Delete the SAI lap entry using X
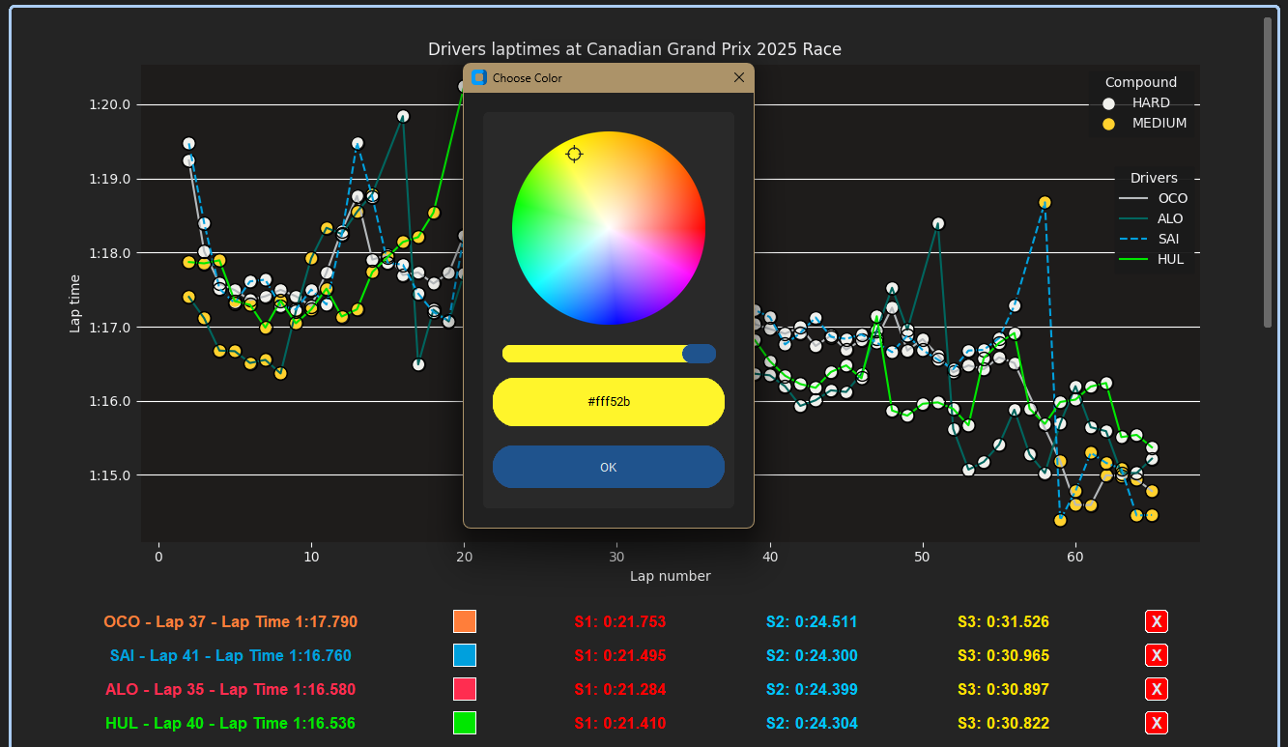This screenshot has height=747, width=1288. click(1157, 655)
